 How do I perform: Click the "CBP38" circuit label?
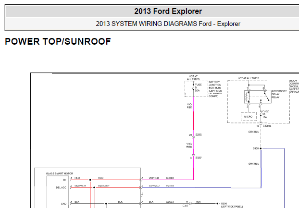(x=170, y=186)
